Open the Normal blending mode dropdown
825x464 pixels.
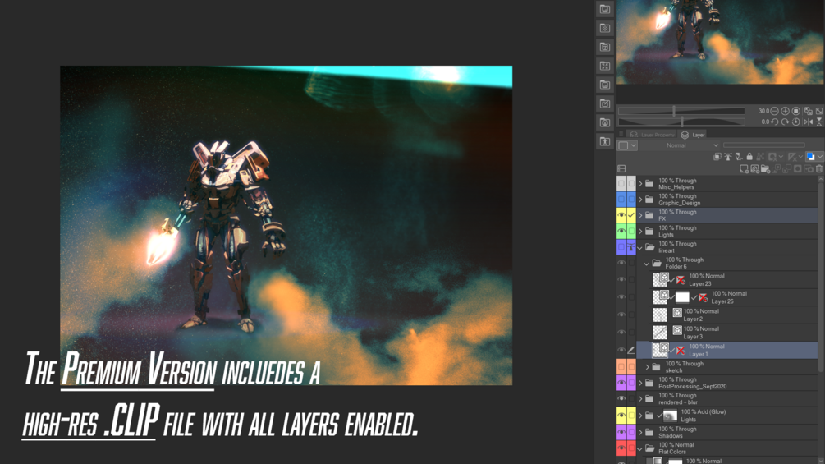click(x=680, y=145)
